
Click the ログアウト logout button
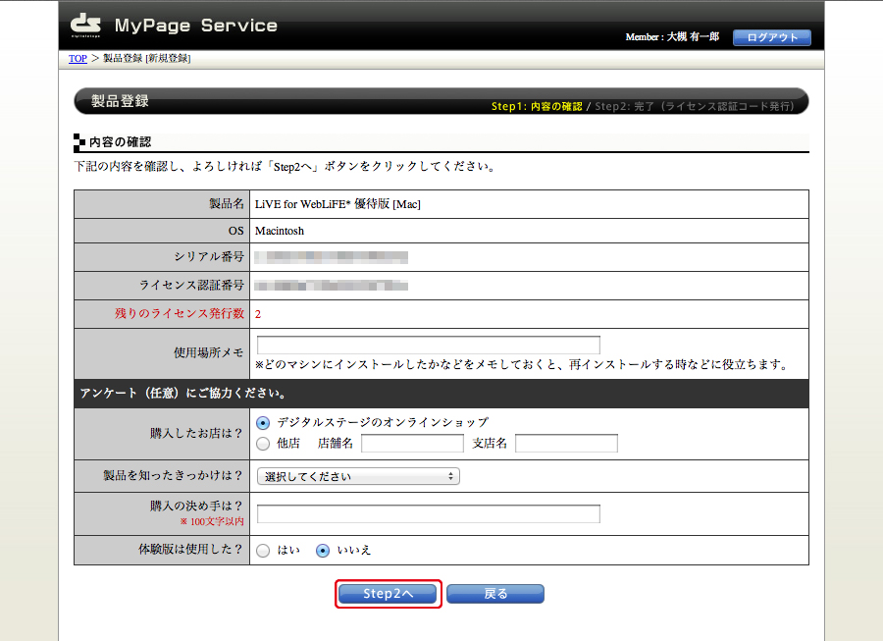coord(771,37)
